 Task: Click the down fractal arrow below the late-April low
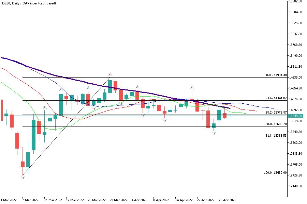pyautogui.click(x=214, y=133)
